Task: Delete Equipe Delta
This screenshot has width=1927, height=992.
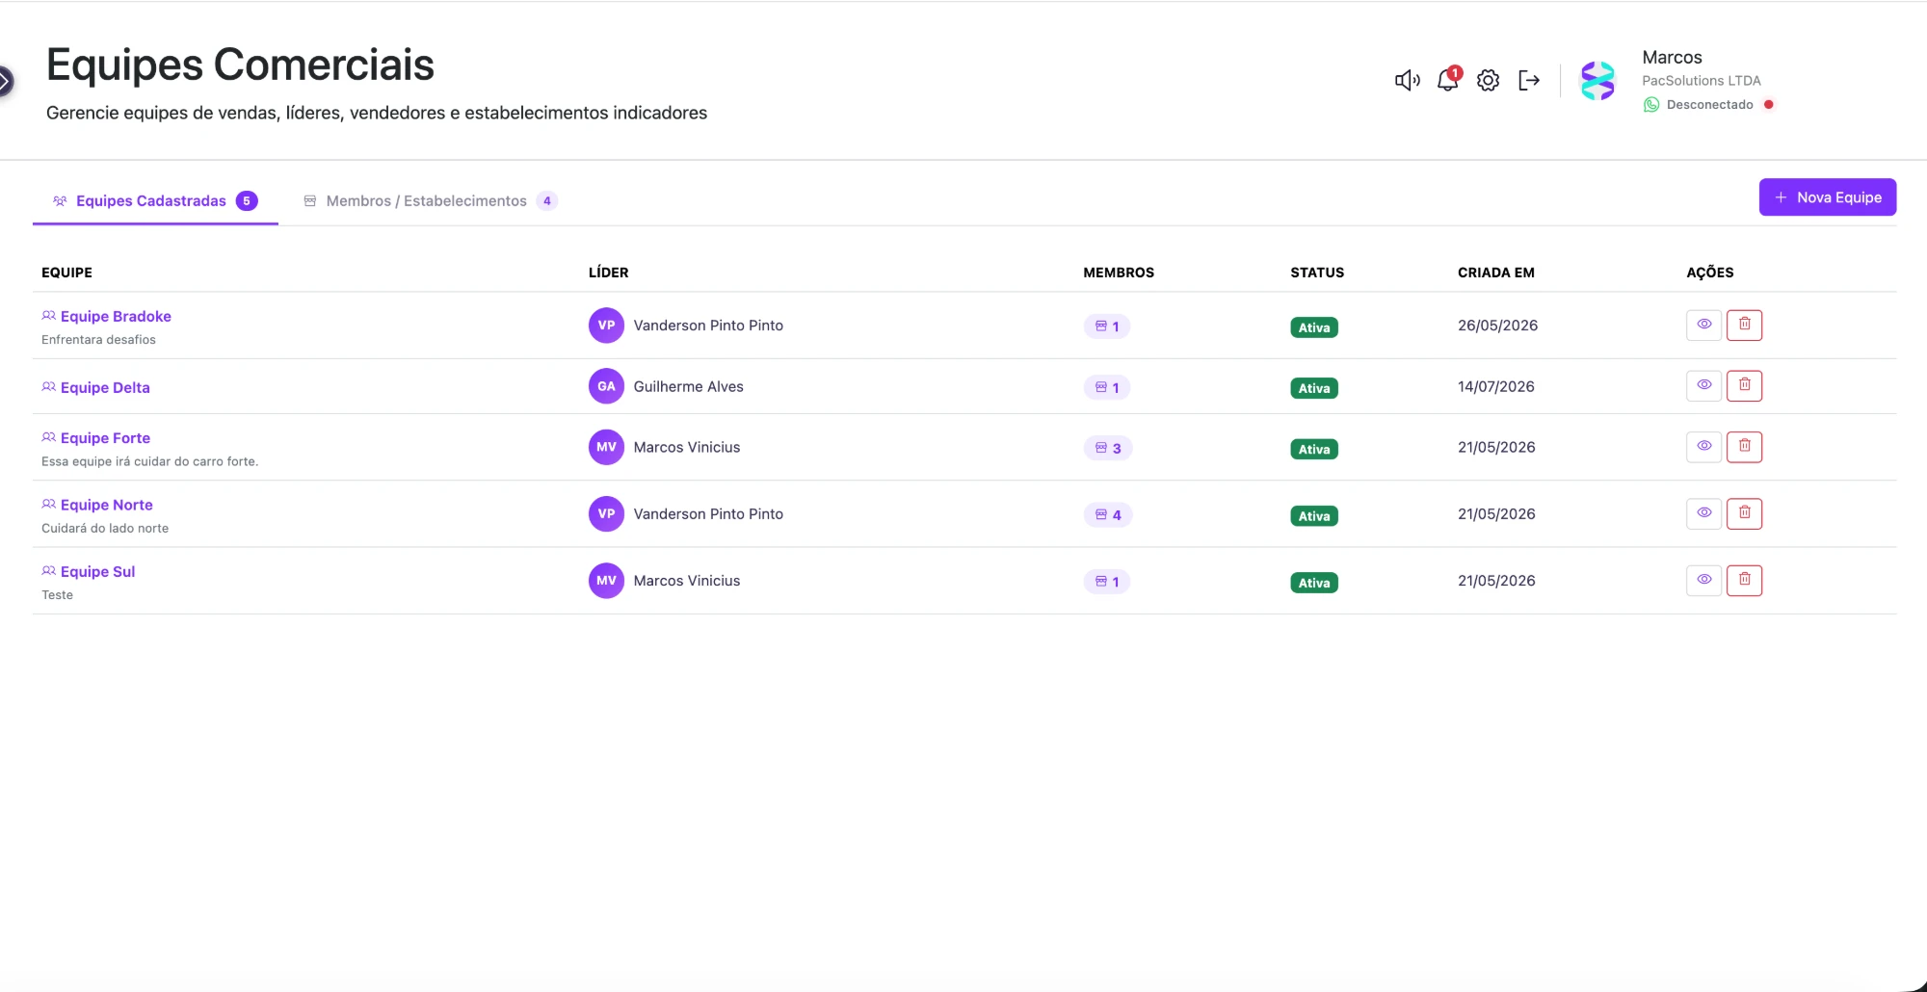Action: pos(1744,385)
